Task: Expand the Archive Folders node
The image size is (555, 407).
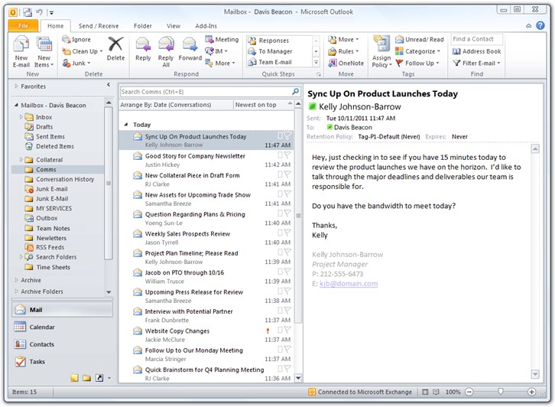Action: [x=16, y=291]
